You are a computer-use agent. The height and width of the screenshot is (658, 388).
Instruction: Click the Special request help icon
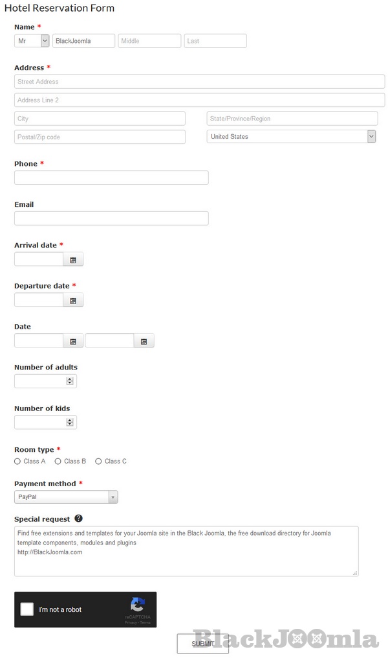[78, 519]
